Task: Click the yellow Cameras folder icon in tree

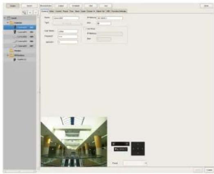Action: (11, 23)
